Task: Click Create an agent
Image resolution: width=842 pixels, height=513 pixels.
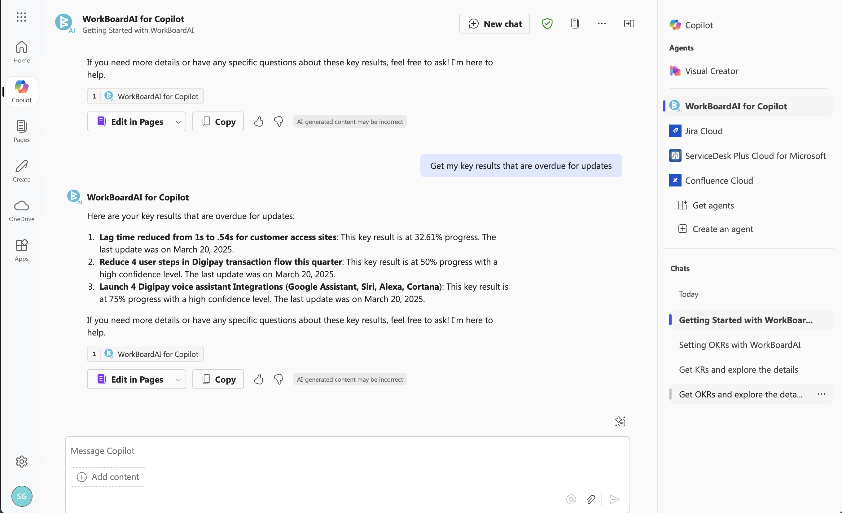Action: click(x=716, y=229)
